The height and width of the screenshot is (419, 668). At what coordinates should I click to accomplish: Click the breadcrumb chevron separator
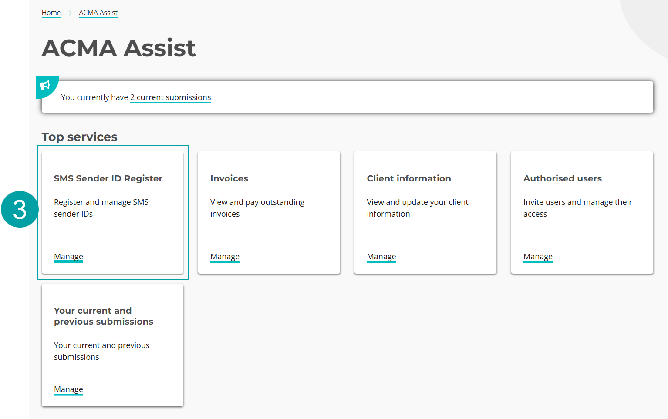(x=70, y=13)
